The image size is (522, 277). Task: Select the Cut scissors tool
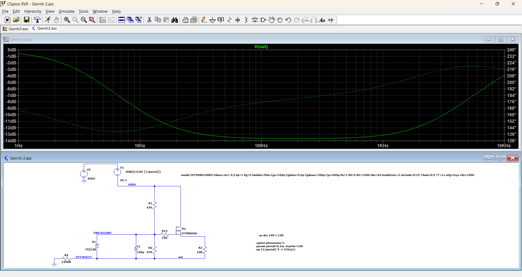click(x=149, y=20)
